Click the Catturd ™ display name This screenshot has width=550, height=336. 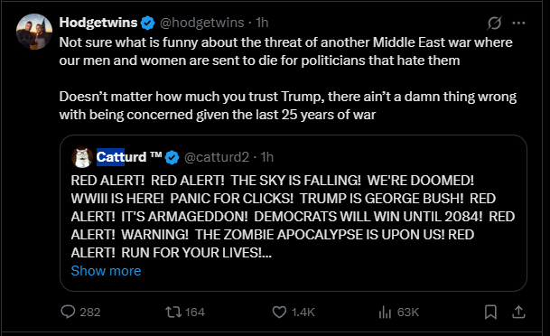pyautogui.click(x=129, y=157)
